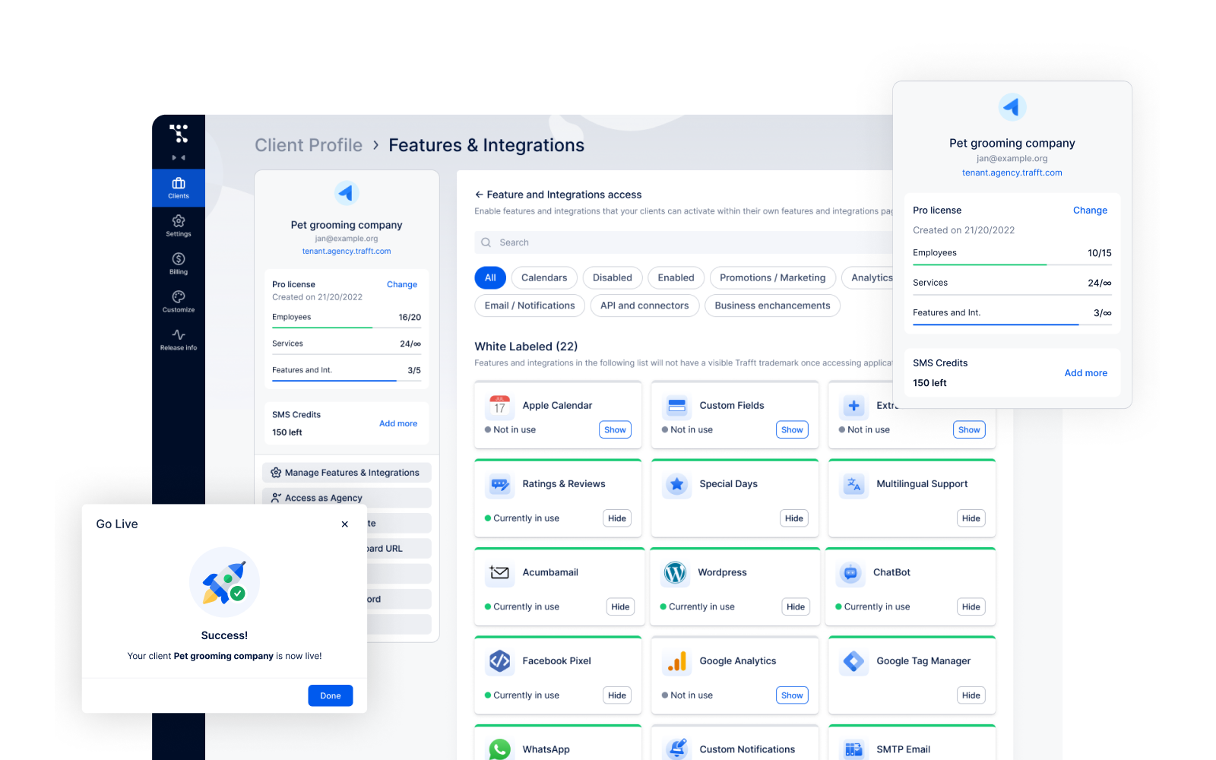Toggle the sidebar collapse arrows
Viewport: 1216px width, 760px height.
(179, 158)
